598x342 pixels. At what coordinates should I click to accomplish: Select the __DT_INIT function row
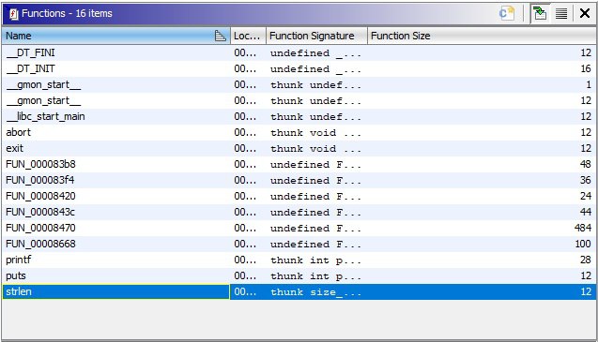[x=299, y=68]
